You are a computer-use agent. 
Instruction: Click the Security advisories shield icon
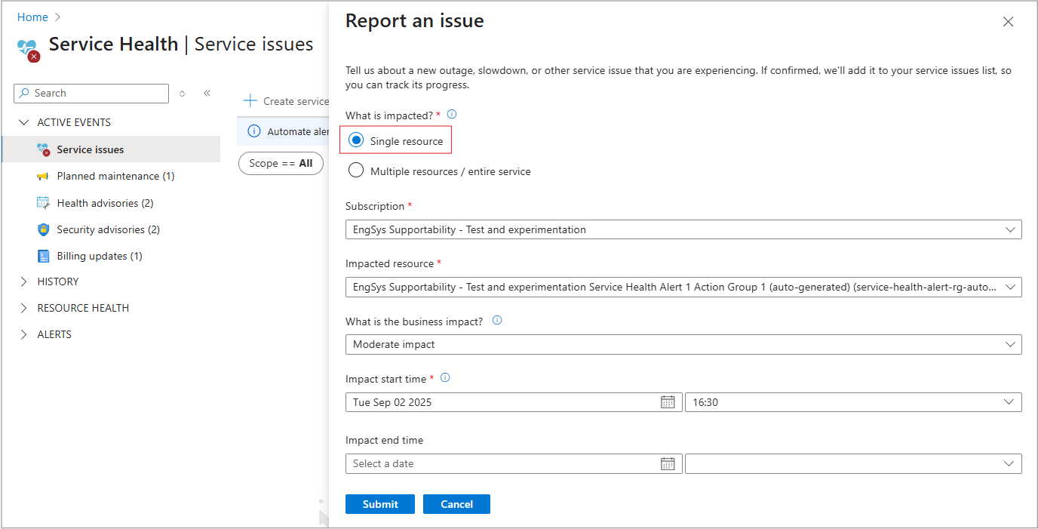coord(43,229)
